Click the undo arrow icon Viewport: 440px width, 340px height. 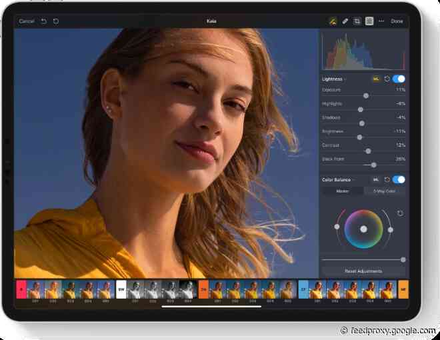(44, 21)
